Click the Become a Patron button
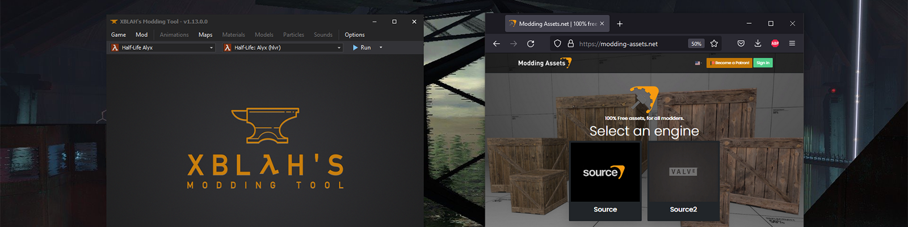This screenshot has height=227, width=908. click(x=730, y=63)
